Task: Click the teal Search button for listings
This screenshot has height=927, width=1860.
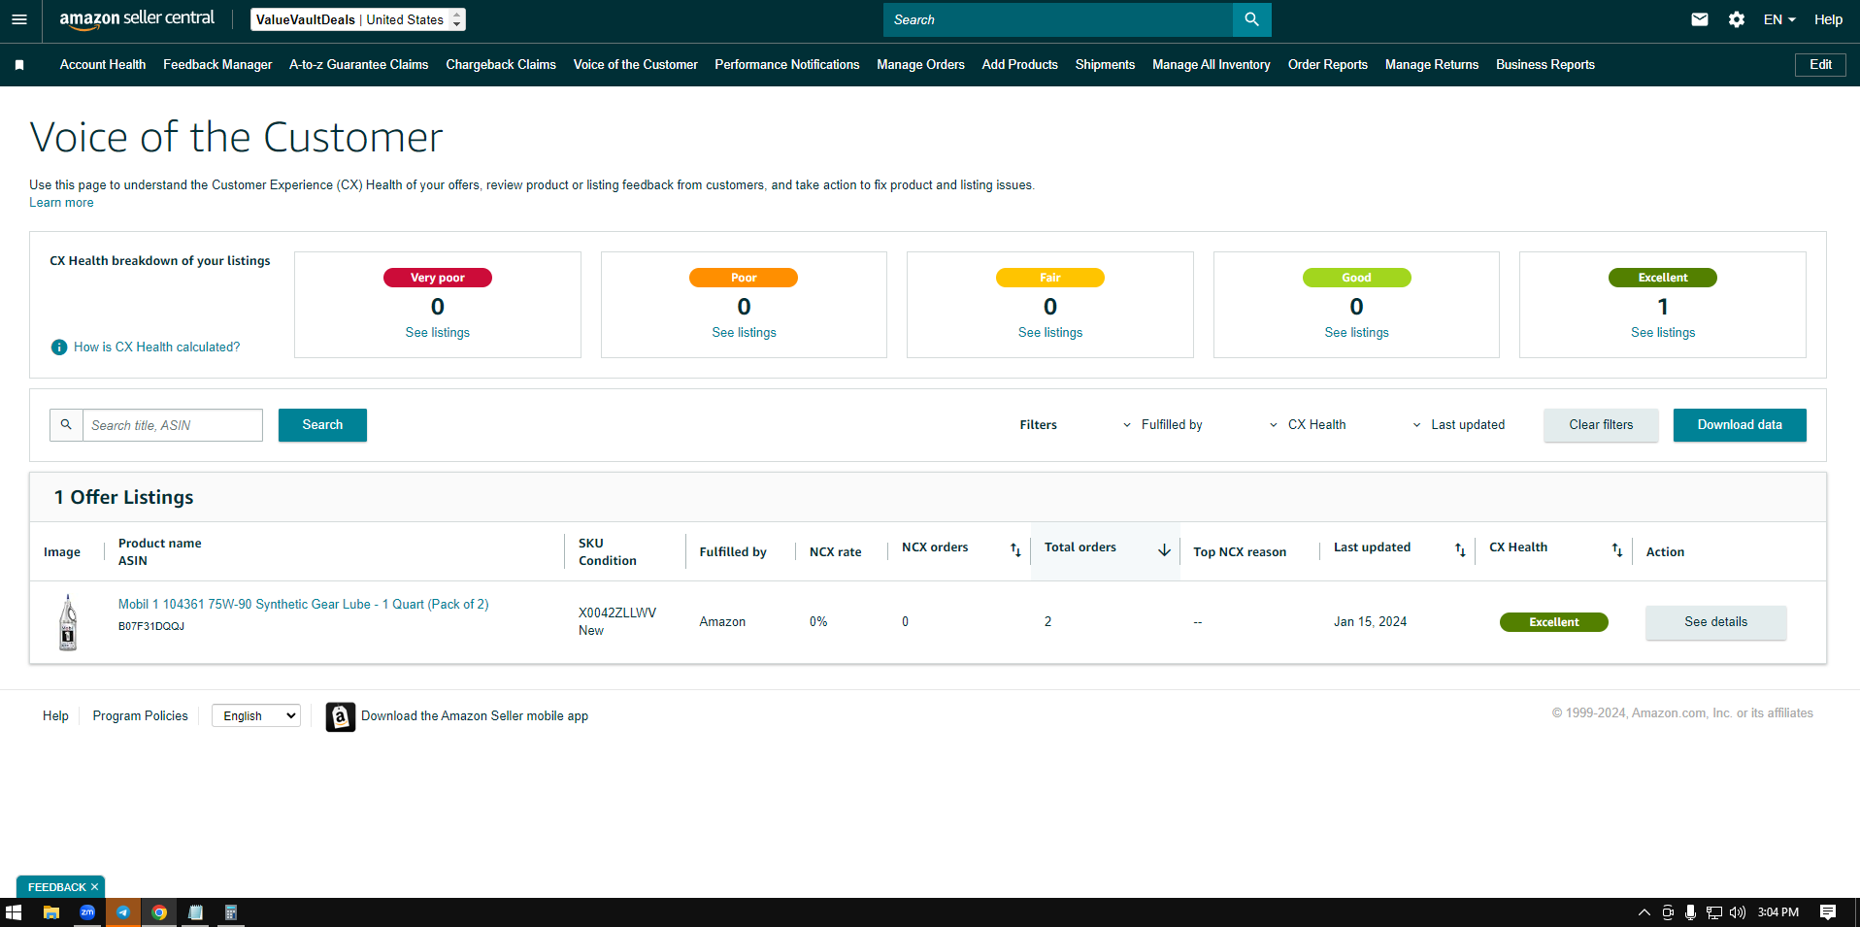Action: tap(322, 425)
